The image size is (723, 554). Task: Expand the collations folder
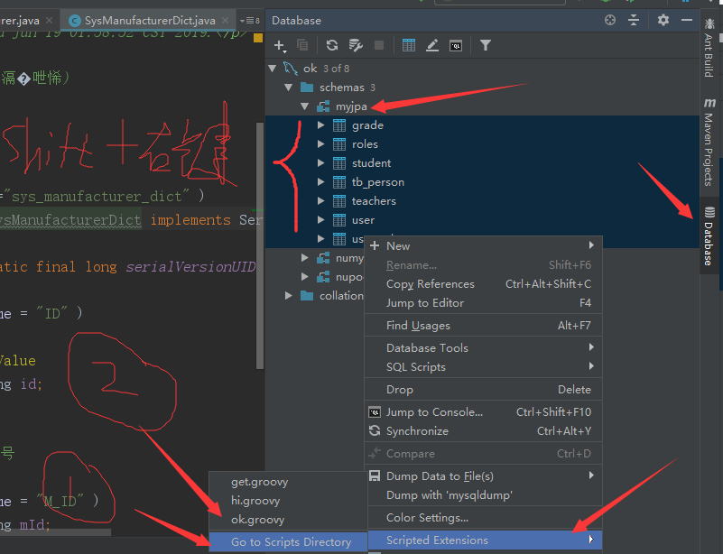click(x=289, y=295)
